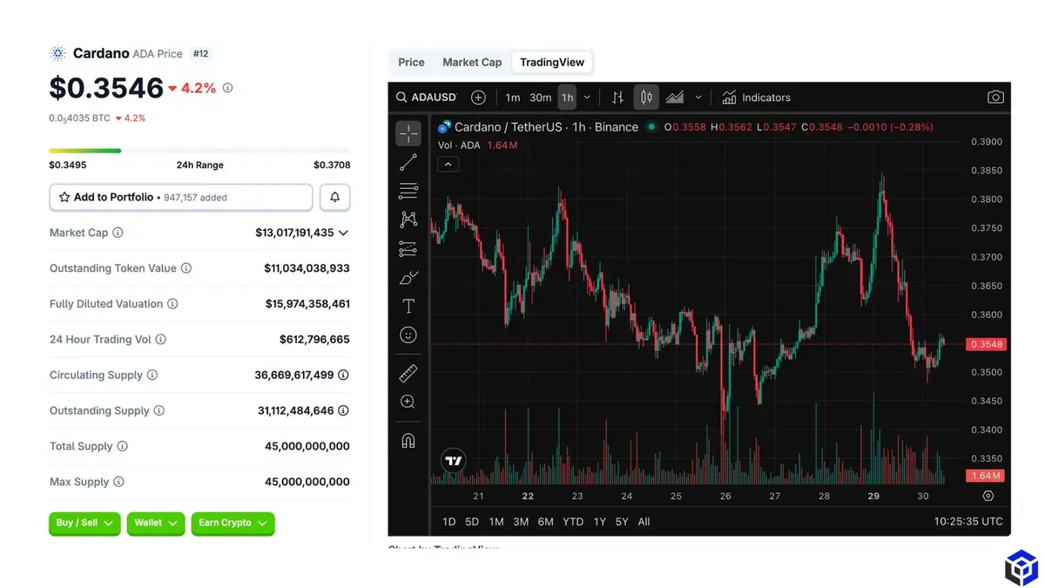
Task: Set price alert with the bell icon
Action: (334, 197)
